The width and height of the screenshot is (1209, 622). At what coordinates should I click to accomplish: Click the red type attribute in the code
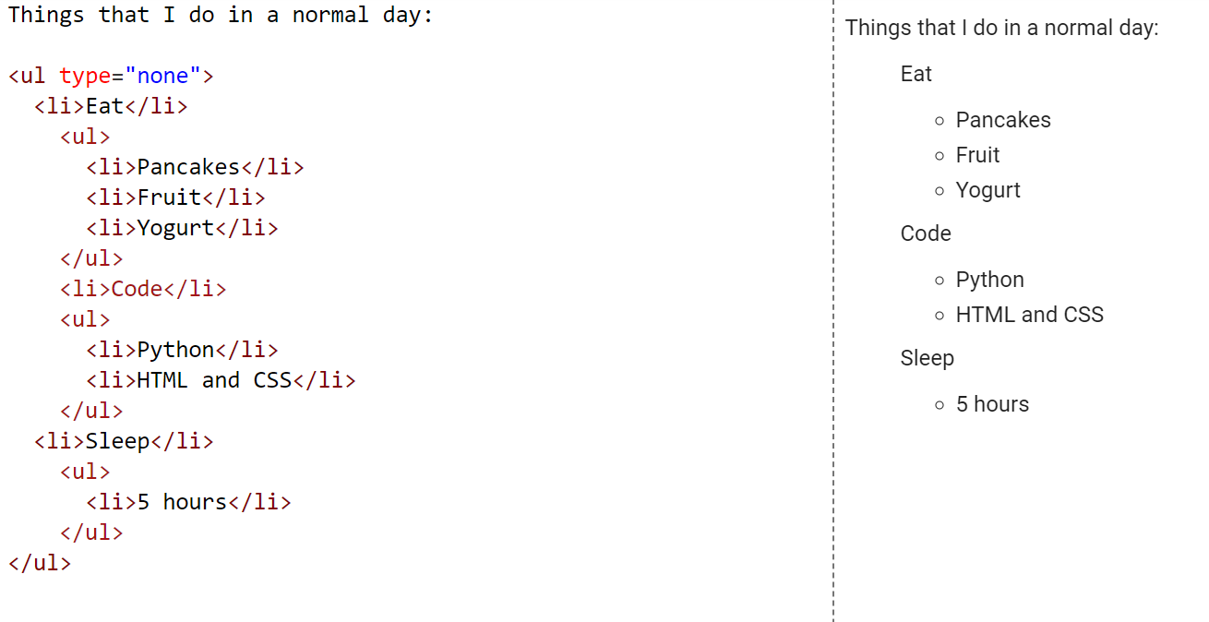tap(85, 77)
